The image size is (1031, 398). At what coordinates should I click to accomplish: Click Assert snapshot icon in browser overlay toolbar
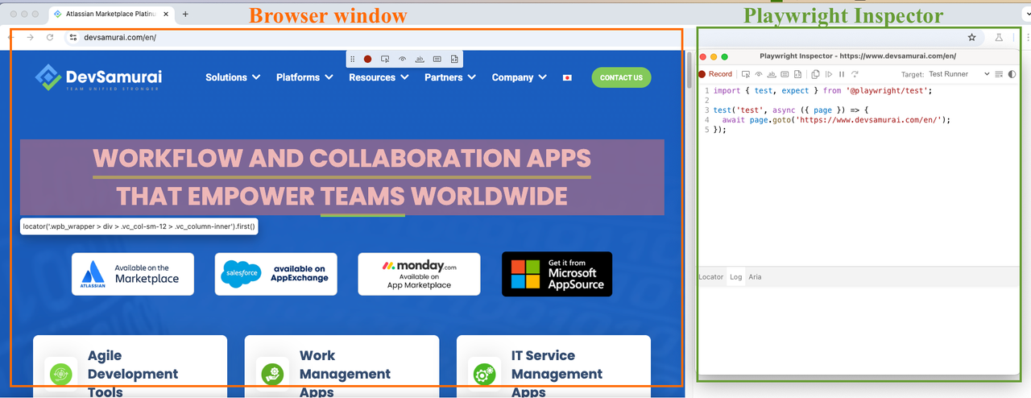coord(454,59)
